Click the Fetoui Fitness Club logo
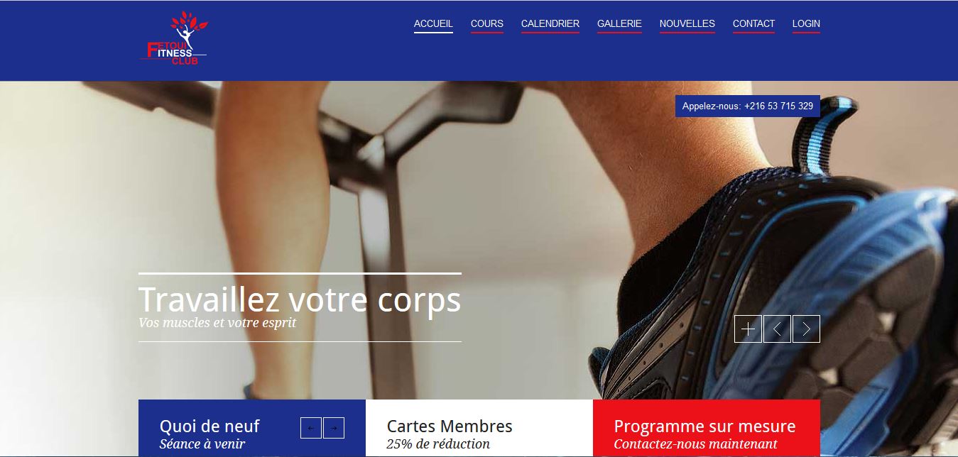This screenshot has height=457, width=958. pyautogui.click(x=174, y=39)
